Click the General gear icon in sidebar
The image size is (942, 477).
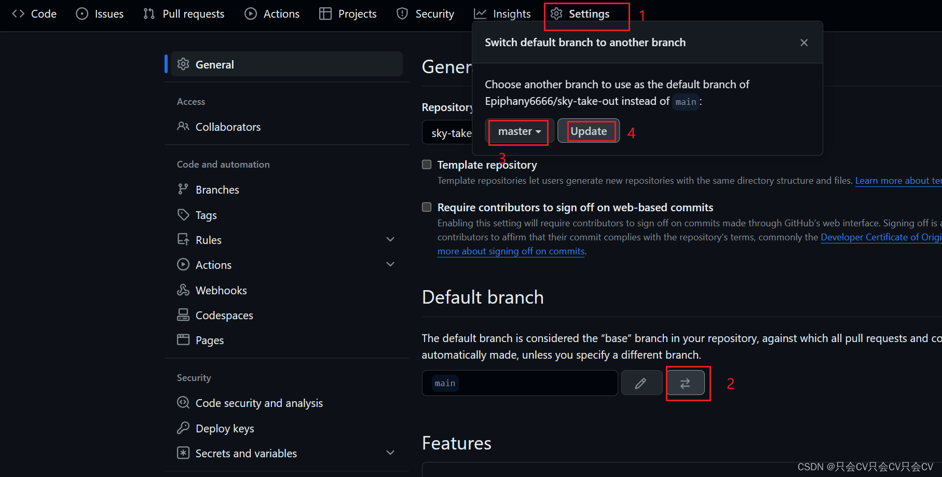tap(183, 64)
